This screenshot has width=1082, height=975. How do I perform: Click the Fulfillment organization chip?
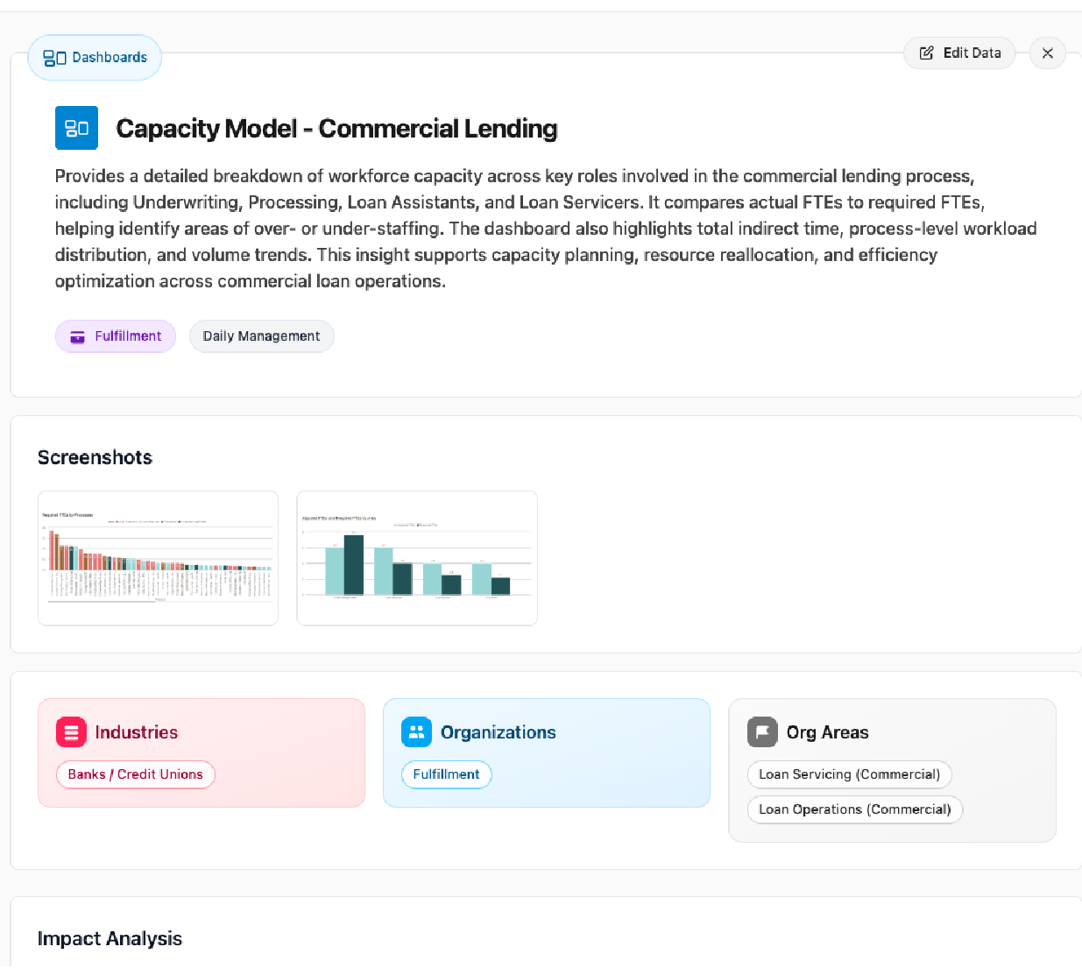click(x=446, y=774)
